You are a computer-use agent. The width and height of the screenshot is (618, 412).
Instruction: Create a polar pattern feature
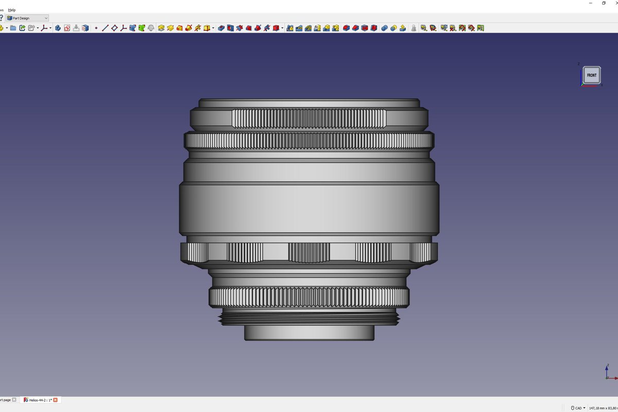pyautogui.click(x=307, y=28)
